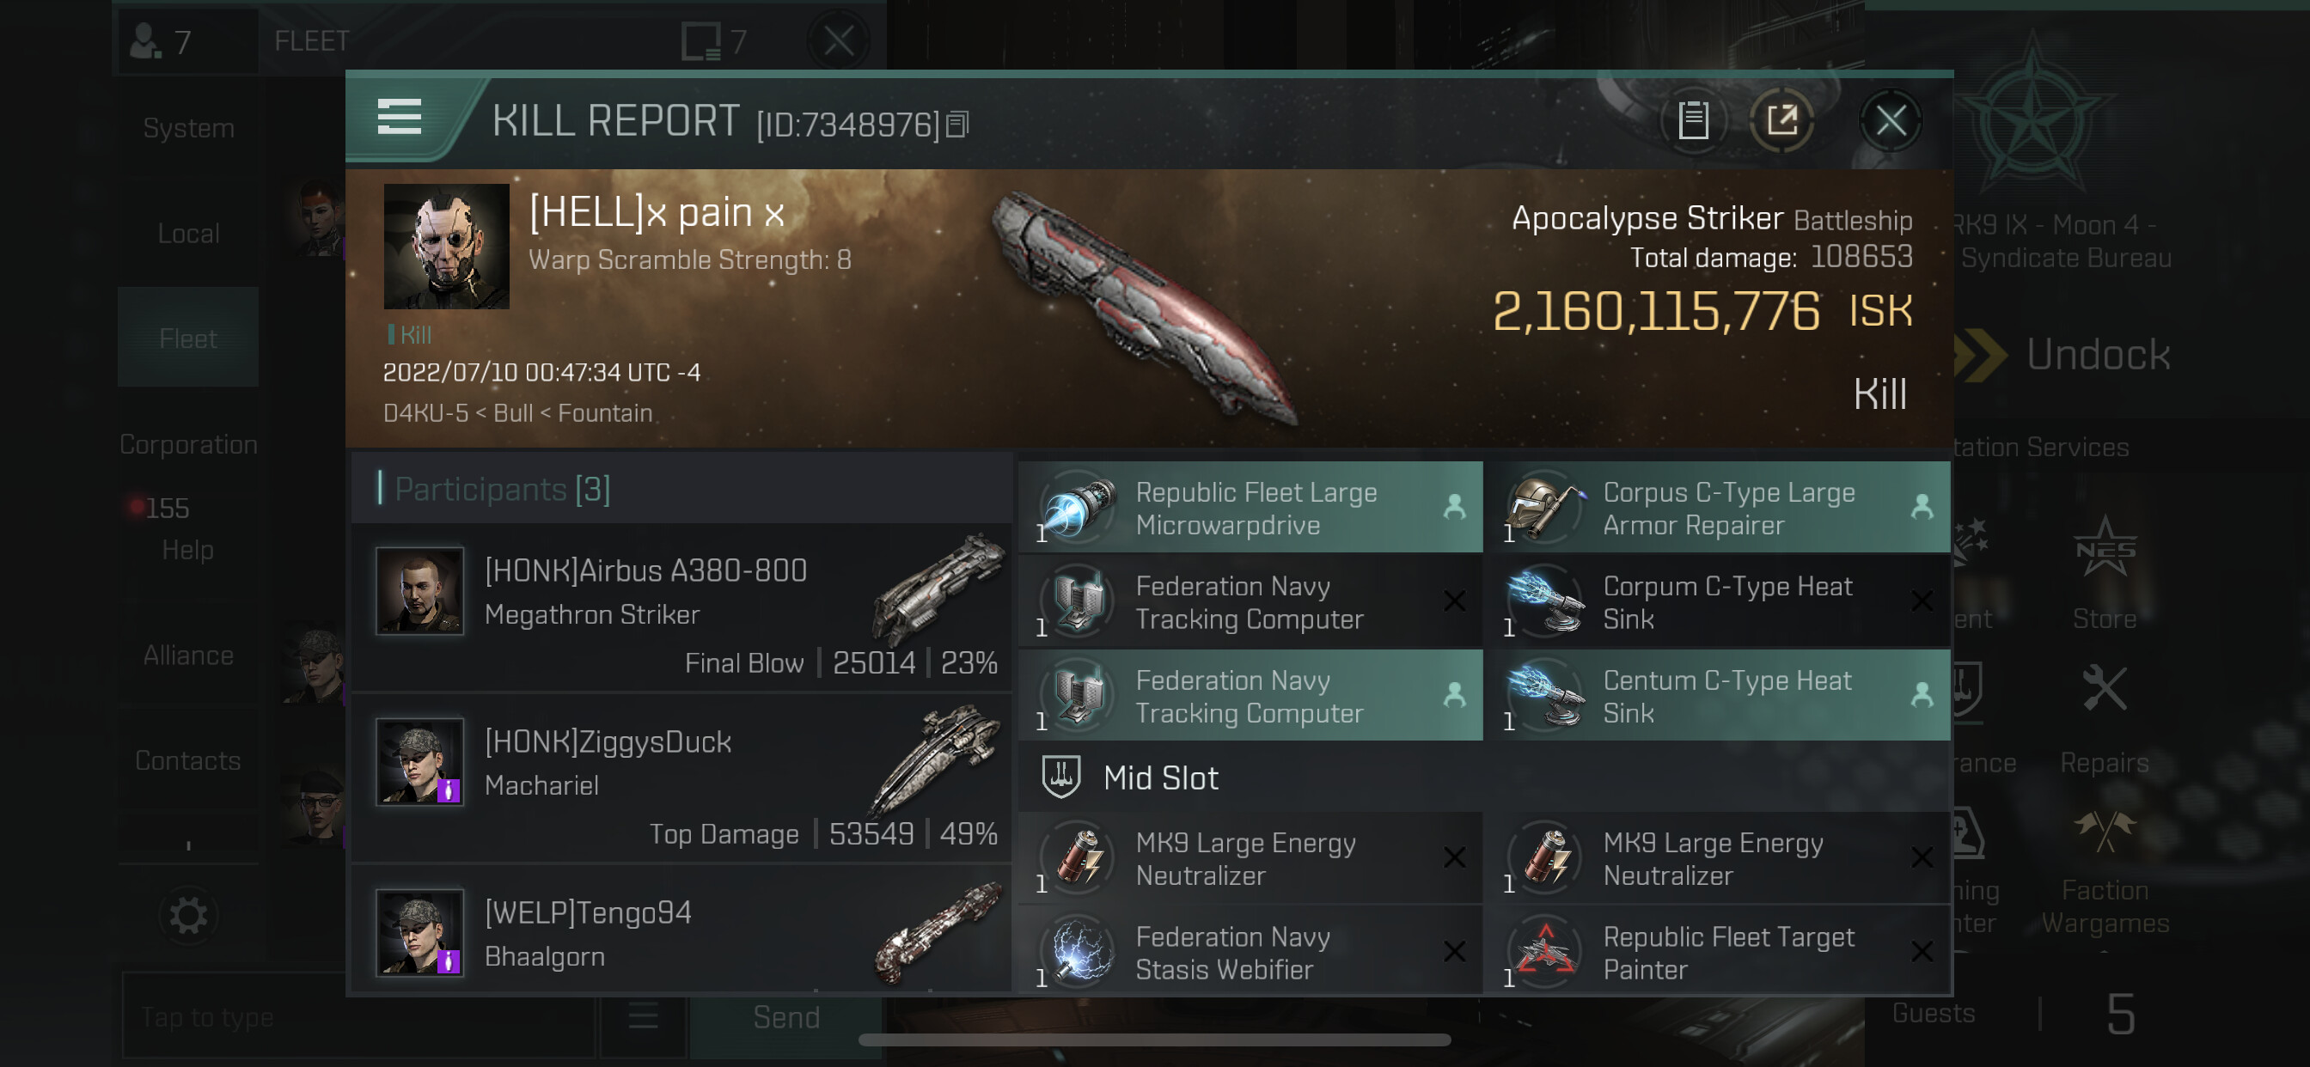Screen dimensions: 2310x1067
Task: Open the chat channel list menu
Action: click(643, 1017)
